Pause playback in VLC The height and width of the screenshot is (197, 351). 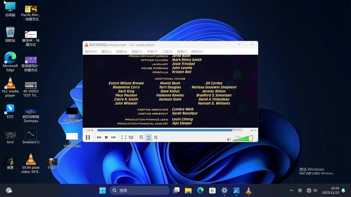[x=88, y=137]
